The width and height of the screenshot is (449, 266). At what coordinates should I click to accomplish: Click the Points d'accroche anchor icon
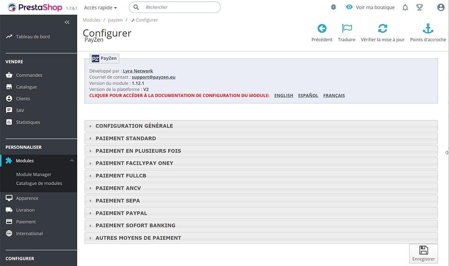click(428, 28)
